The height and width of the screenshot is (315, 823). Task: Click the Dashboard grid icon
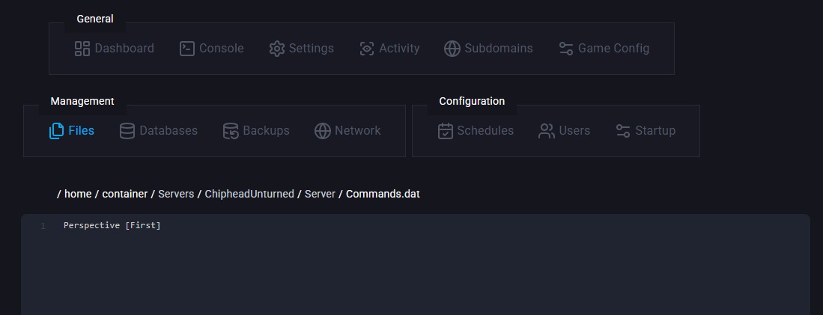coord(82,49)
